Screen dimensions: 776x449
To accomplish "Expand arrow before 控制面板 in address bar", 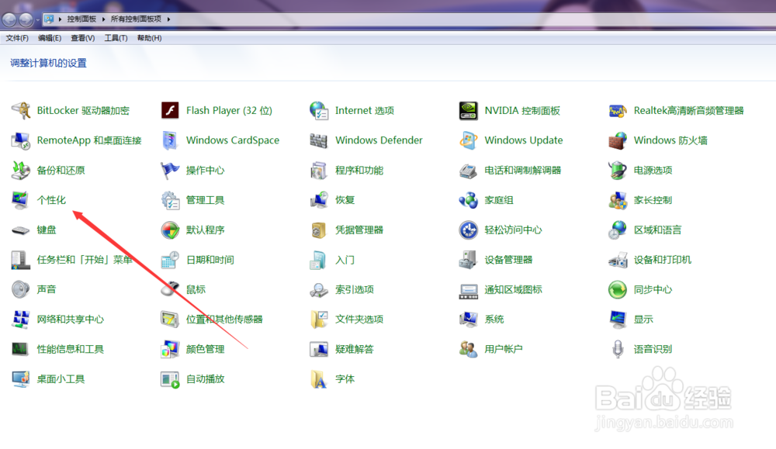I will 60,19.
